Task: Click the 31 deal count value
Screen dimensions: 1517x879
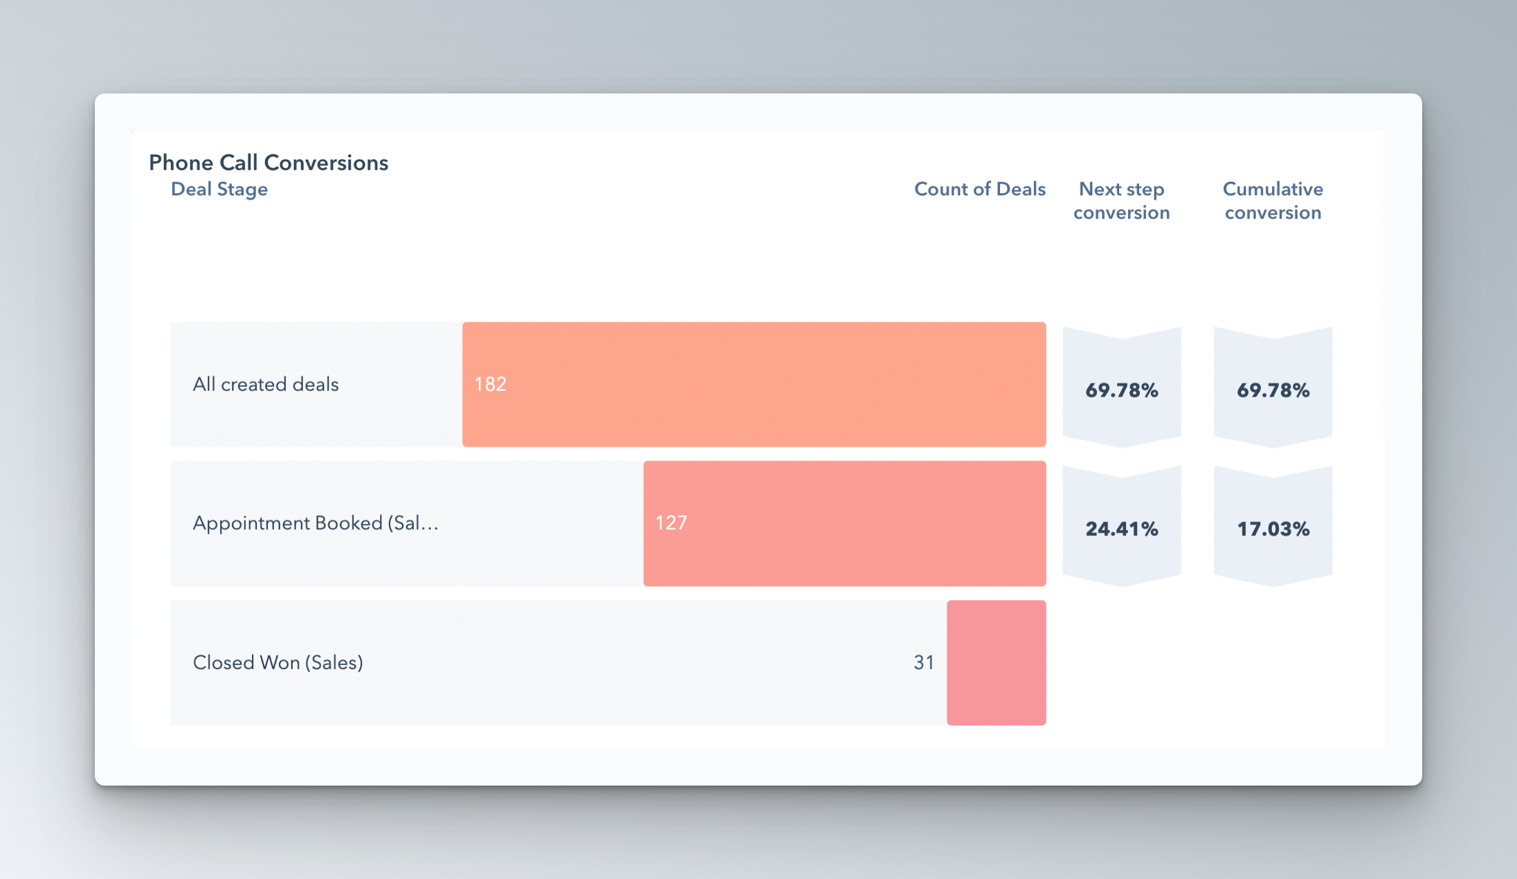Action: click(924, 662)
